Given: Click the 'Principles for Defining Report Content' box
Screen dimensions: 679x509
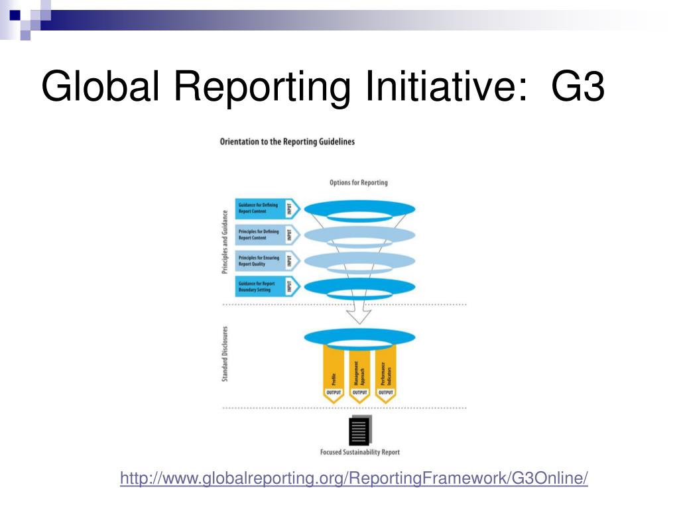Looking at the screenshot, I should pyautogui.click(x=260, y=235).
